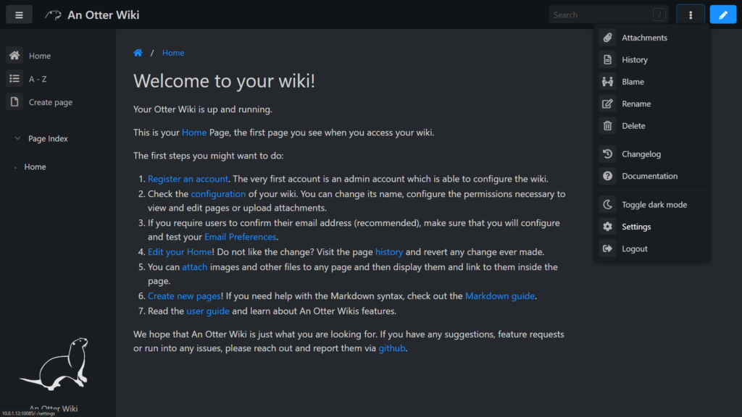
Task: Toggle dark mode with the moon icon
Action: point(608,204)
